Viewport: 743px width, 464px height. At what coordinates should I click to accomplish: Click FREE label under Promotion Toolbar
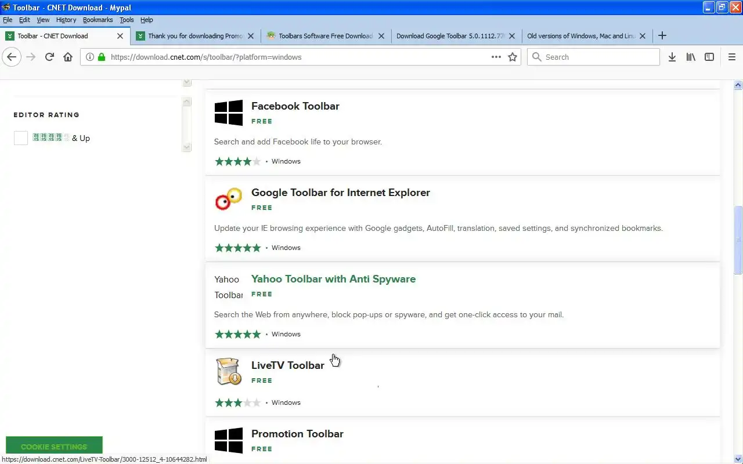[x=262, y=449]
